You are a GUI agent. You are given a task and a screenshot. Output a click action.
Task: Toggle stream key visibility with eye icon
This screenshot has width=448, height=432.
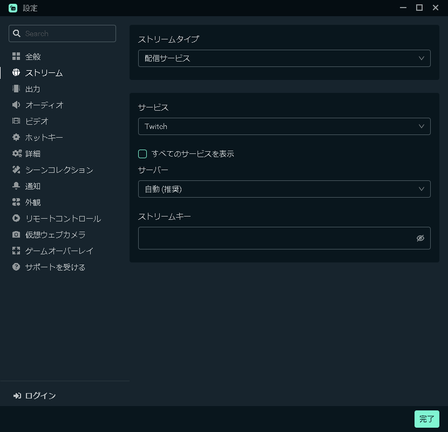tap(420, 238)
